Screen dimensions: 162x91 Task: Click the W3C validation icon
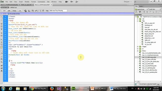coord(33,11)
